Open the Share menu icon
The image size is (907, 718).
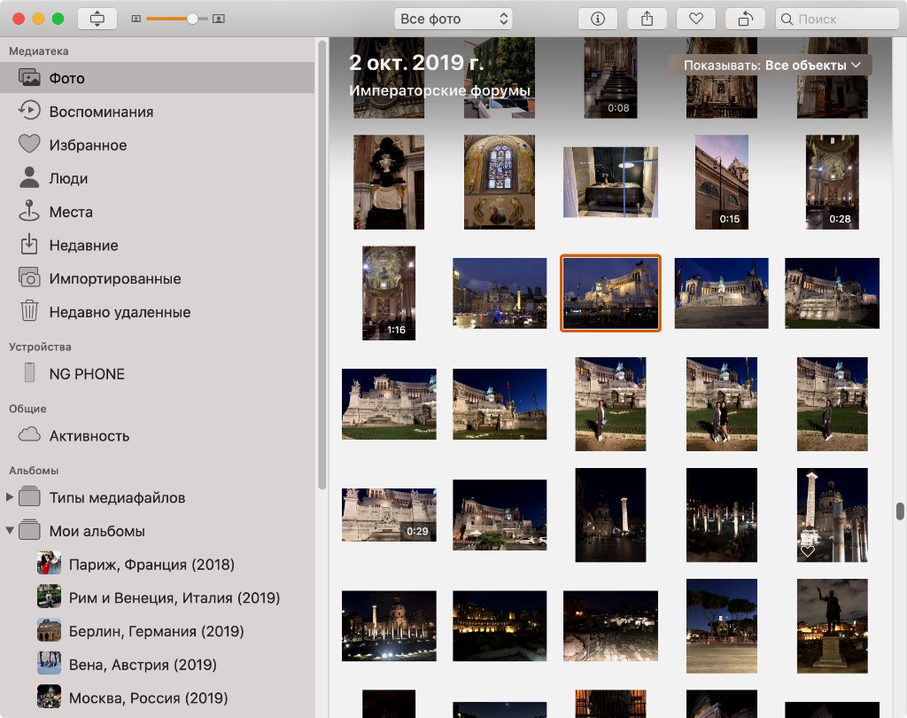coord(647,19)
